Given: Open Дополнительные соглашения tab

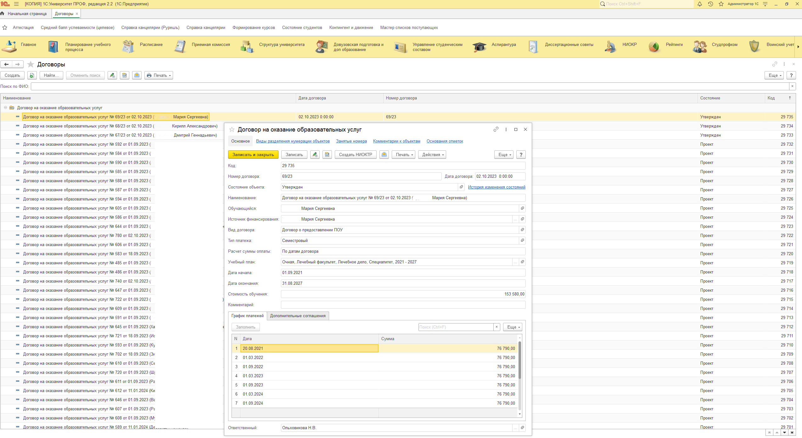Looking at the screenshot, I should (x=298, y=316).
